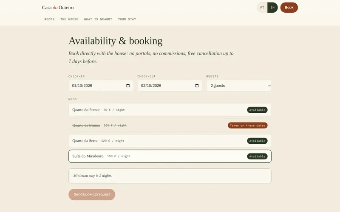The image size is (340, 212).
Task: Select the Quarto do Pomar room
Action: pos(170,110)
